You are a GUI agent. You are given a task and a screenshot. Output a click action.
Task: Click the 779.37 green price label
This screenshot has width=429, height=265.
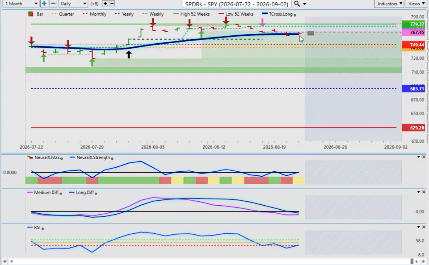point(413,25)
